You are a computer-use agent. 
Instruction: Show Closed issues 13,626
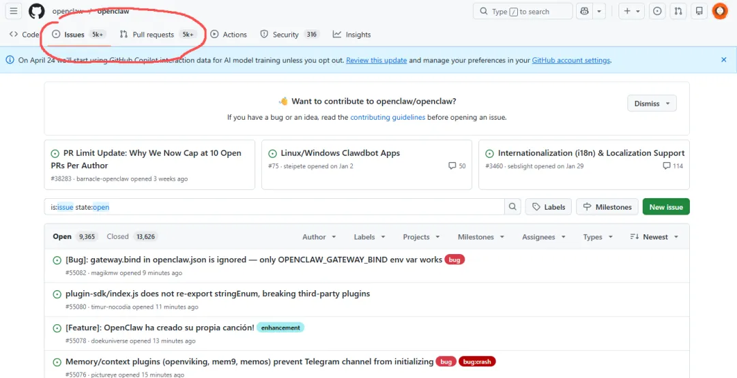coord(132,236)
